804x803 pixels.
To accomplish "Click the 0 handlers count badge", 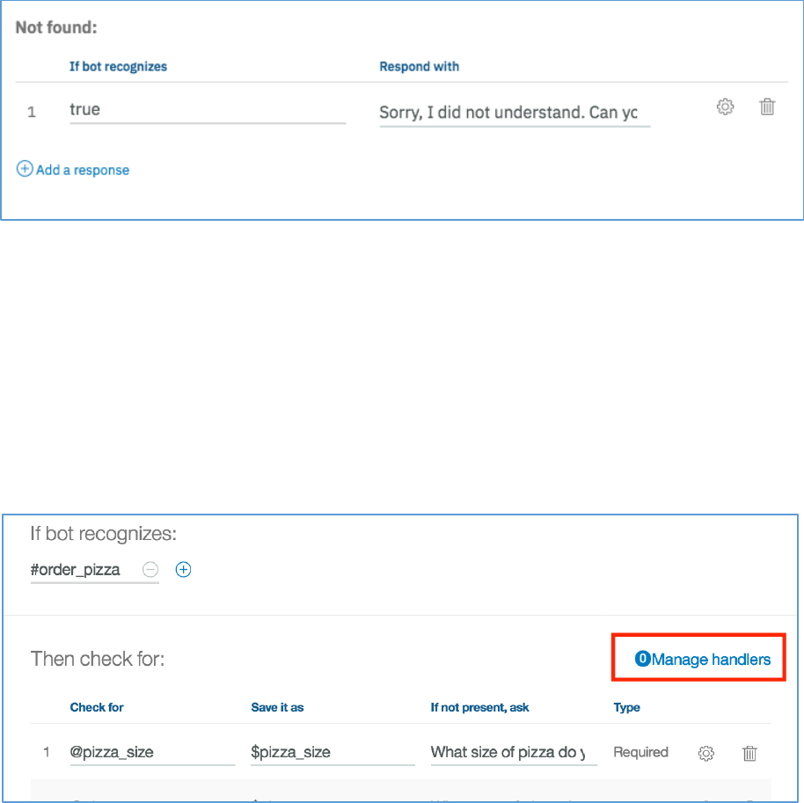I will (x=642, y=659).
